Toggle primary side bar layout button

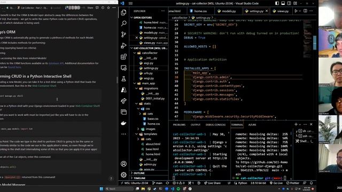pyautogui.click(x=277, y=3)
